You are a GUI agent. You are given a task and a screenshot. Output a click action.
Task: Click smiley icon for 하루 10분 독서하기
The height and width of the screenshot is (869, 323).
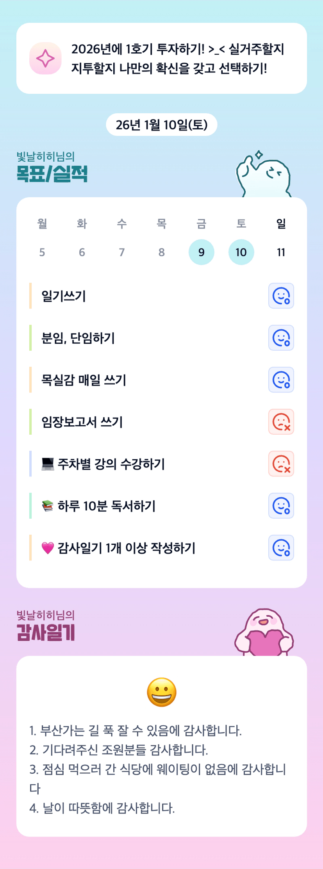click(x=281, y=506)
